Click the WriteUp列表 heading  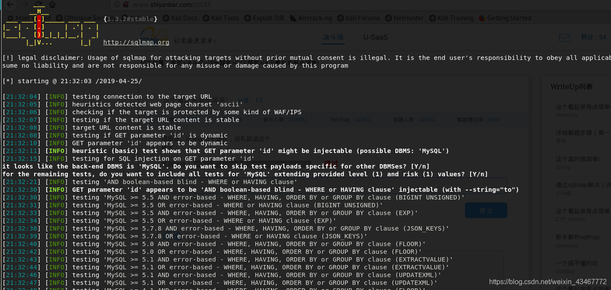(x=572, y=87)
